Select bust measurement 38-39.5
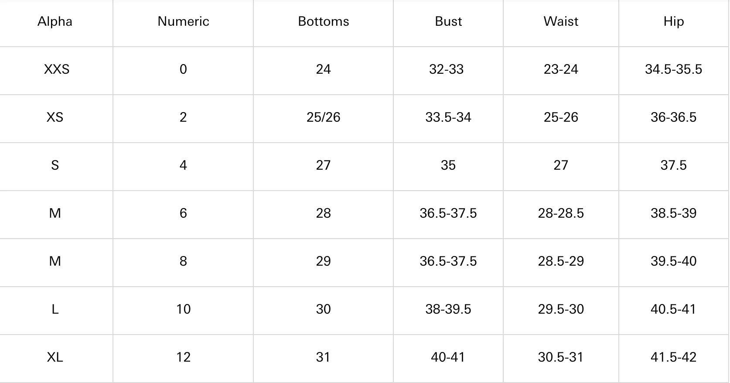This screenshot has width=730, height=383. coord(448,309)
